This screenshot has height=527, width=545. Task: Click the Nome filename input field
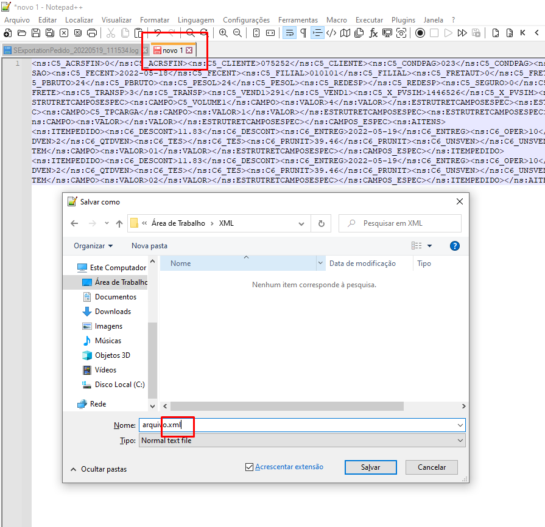click(302, 425)
